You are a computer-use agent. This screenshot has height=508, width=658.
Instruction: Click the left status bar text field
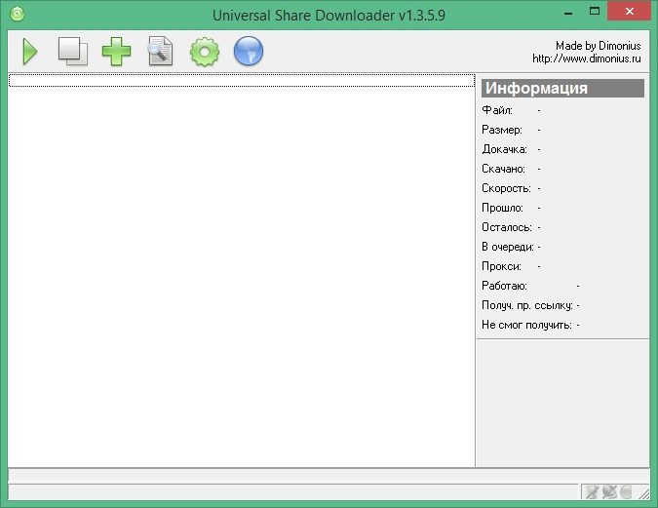(x=292, y=491)
